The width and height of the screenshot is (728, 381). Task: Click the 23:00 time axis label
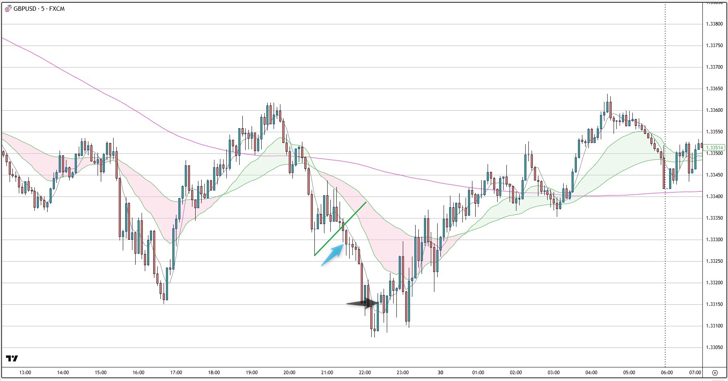click(x=402, y=373)
